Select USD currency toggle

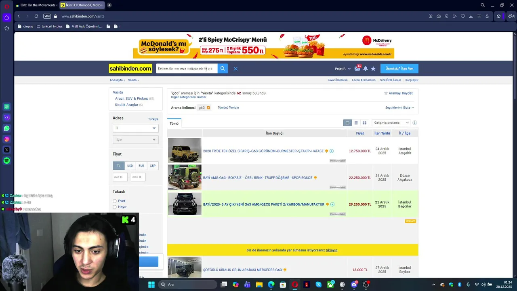click(130, 166)
